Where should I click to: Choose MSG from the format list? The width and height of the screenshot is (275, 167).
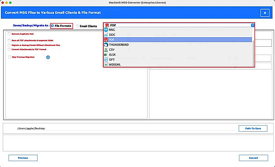178,30
